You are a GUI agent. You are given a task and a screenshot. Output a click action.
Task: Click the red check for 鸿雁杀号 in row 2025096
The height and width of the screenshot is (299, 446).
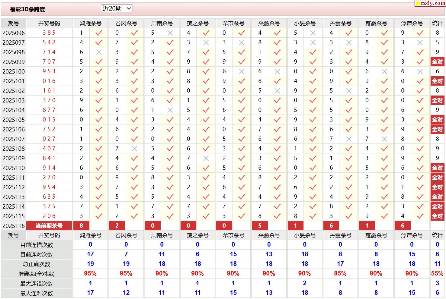[x=99, y=33]
